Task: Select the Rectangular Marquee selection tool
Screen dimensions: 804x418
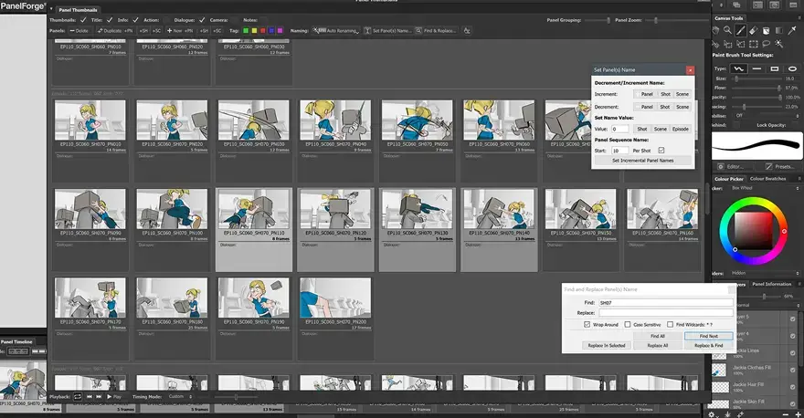Action: 753,44
